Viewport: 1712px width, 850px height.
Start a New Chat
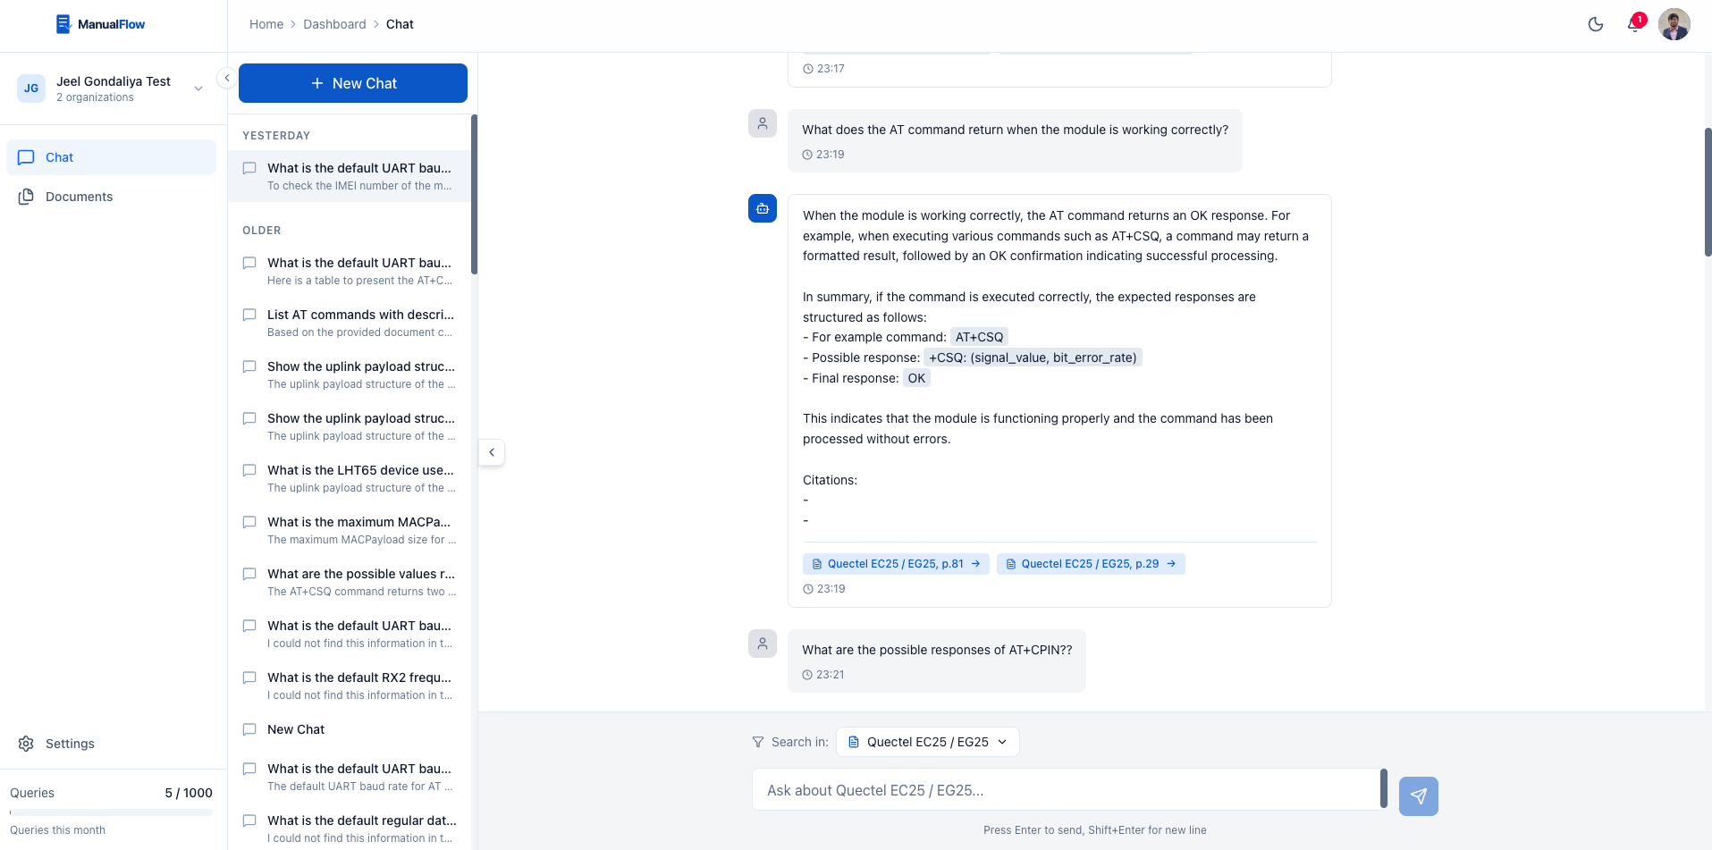point(352,82)
